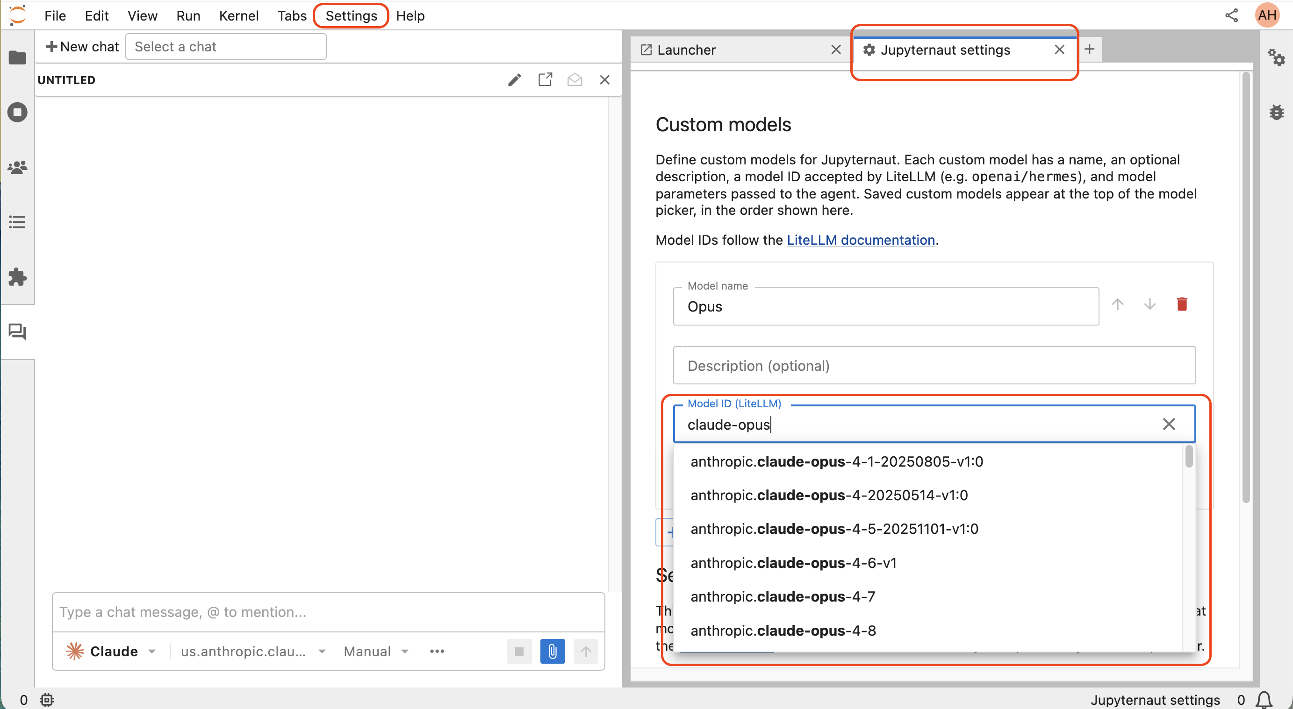1293x709 pixels.
Task: Send the chat message arrow
Action: [x=586, y=652]
